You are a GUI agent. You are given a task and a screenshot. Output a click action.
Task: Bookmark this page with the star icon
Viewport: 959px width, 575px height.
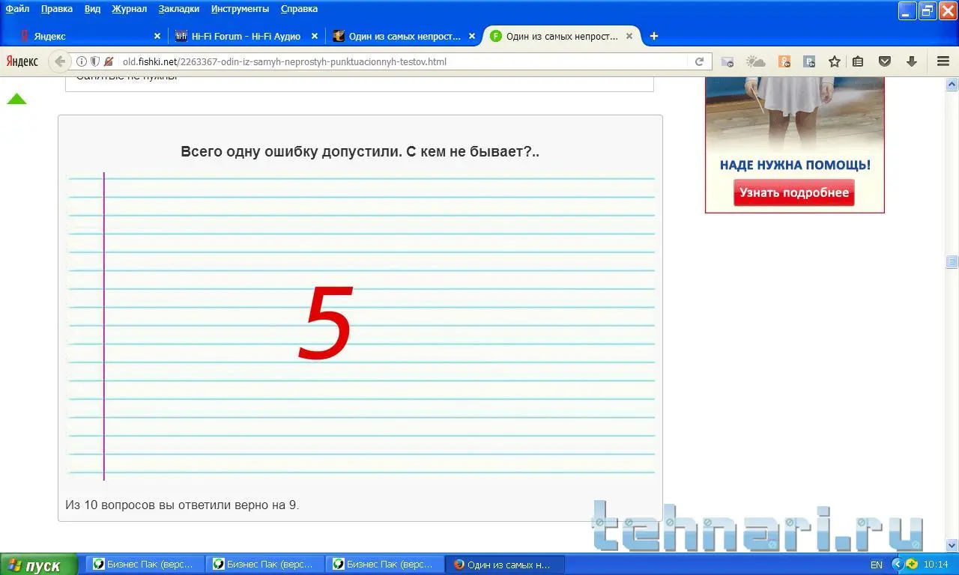tap(834, 61)
